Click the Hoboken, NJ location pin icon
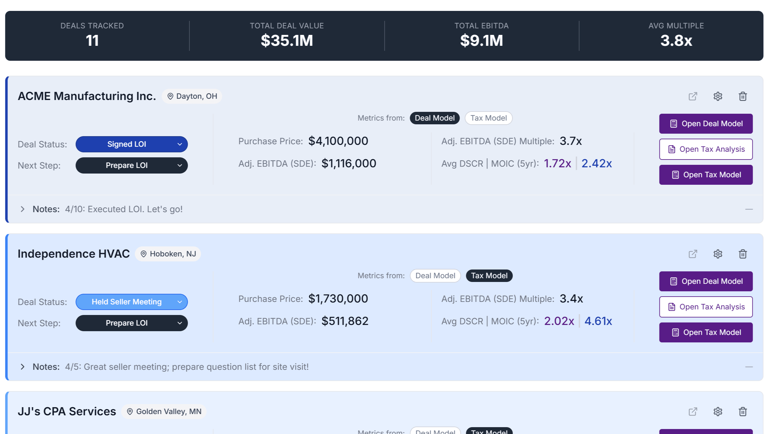Screen dimensions: 772x434 (x=143, y=254)
